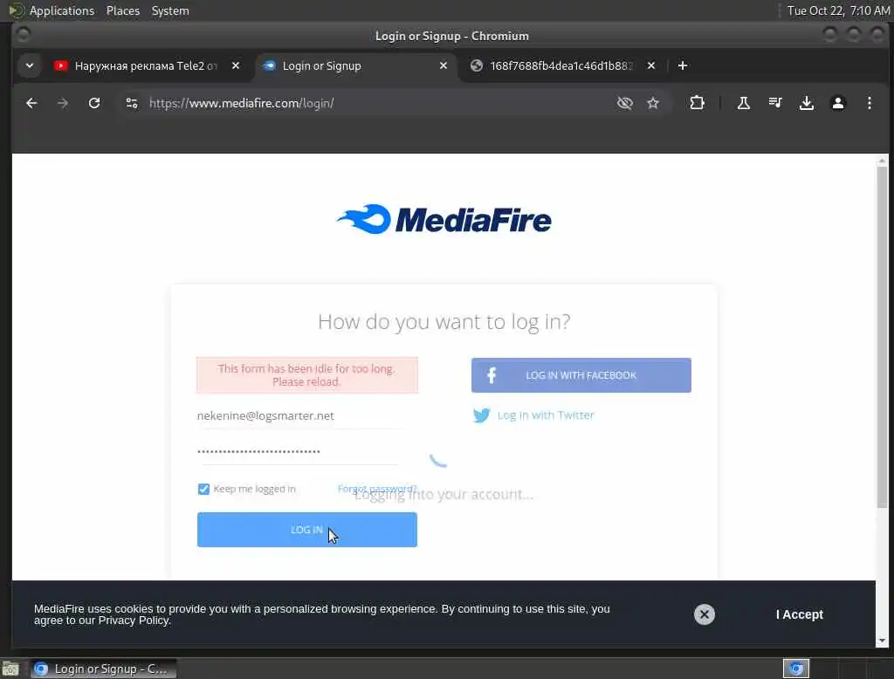
Task: Click Login or Signup taskbar window button
Action: (103, 669)
